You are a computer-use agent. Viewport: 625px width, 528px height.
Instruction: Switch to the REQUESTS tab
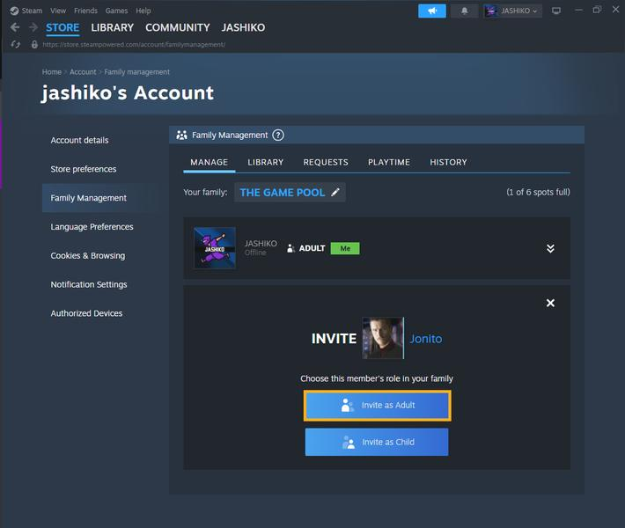(326, 162)
